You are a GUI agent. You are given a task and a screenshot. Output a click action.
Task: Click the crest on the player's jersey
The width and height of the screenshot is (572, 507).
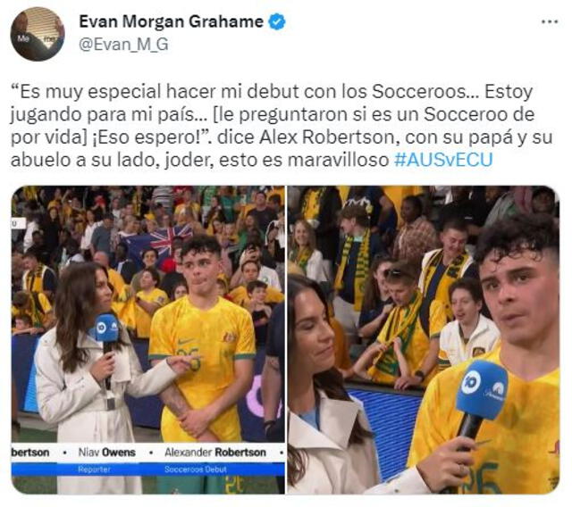pyautogui.click(x=230, y=337)
